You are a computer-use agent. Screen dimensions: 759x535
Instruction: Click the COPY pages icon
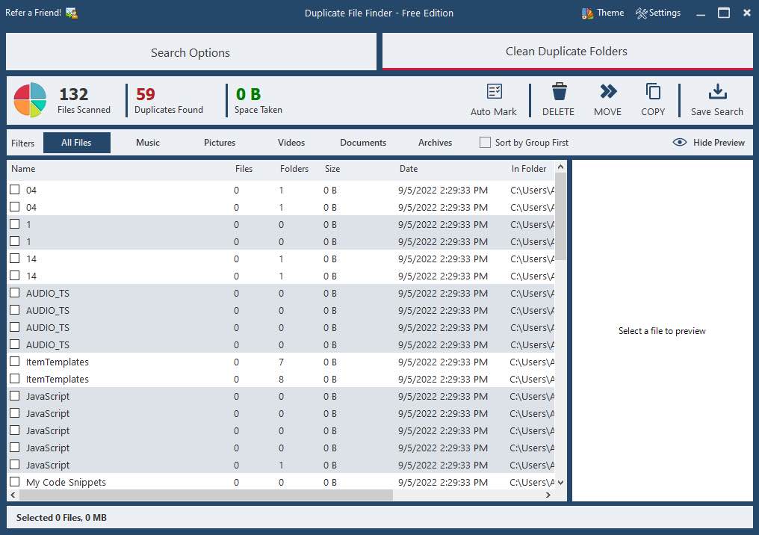click(x=653, y=91)
